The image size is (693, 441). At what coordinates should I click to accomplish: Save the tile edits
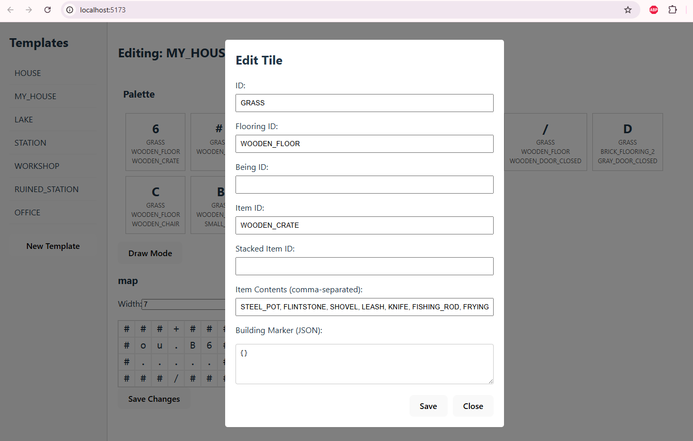click(x=428, y=406)
